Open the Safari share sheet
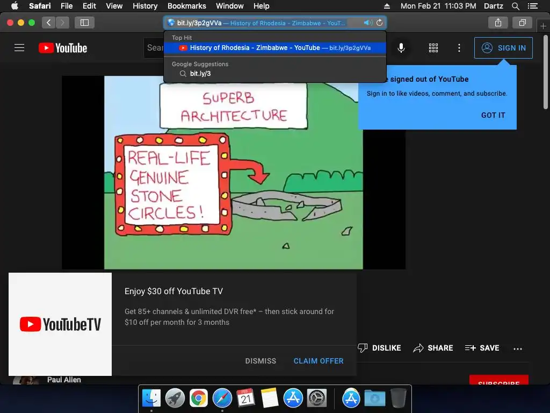 (498, 23)
